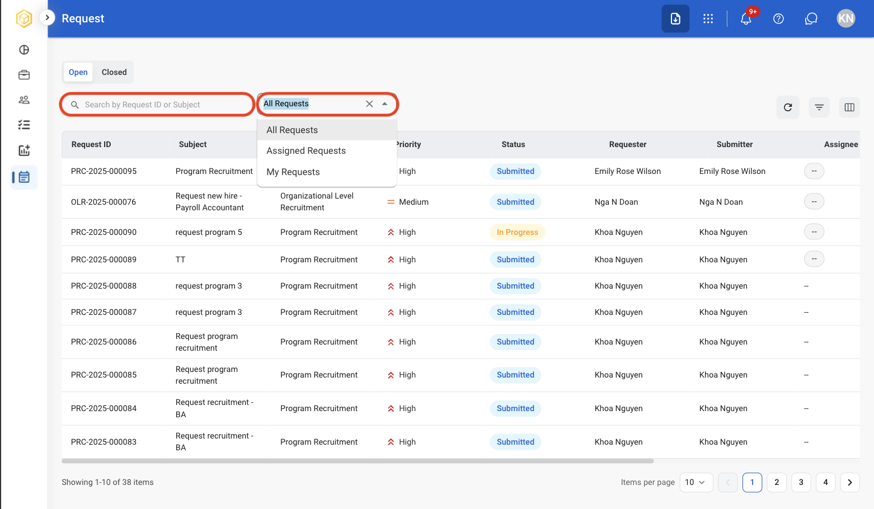The height and width of the screenshot is (509, 874).
Task: Refresh the request list
Action: coord(788,107)
